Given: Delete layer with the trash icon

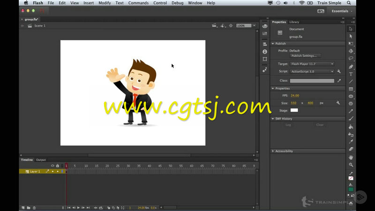Looking at the screenshot, I should [x=34, y=208].
